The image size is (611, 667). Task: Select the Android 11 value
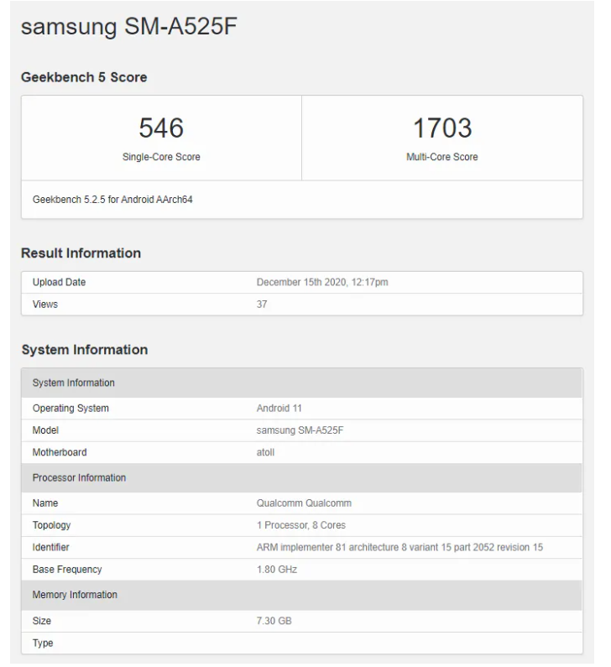tap(279, 409)
